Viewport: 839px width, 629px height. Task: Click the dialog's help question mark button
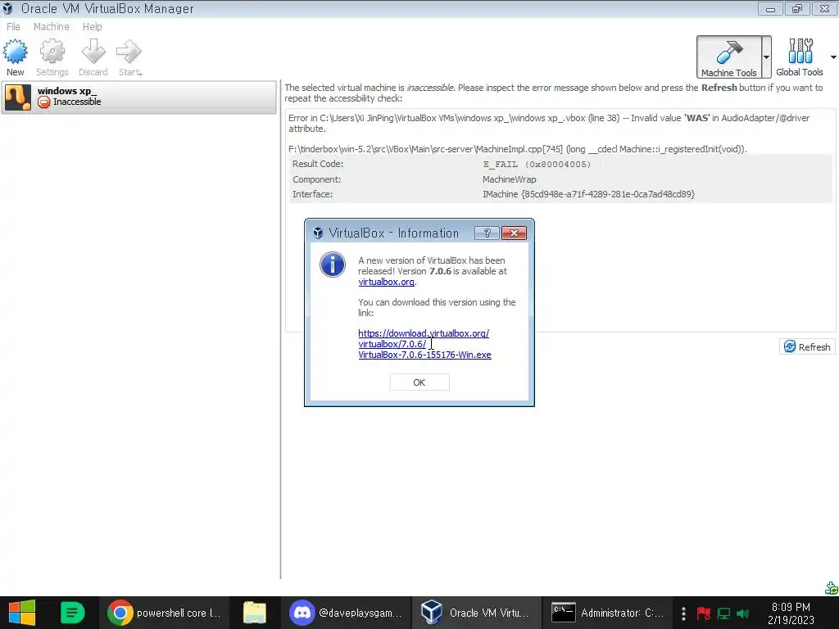[487, 233]
